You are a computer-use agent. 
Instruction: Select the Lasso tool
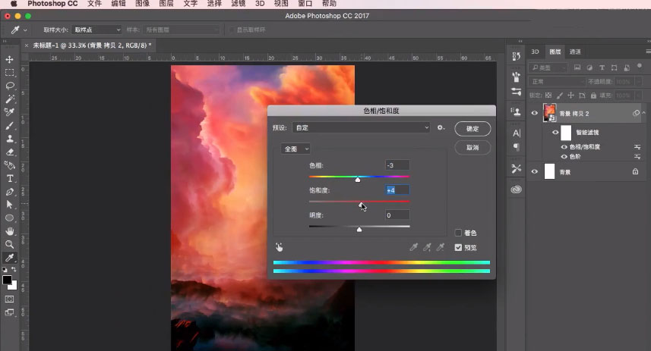(x=10, y=86)
